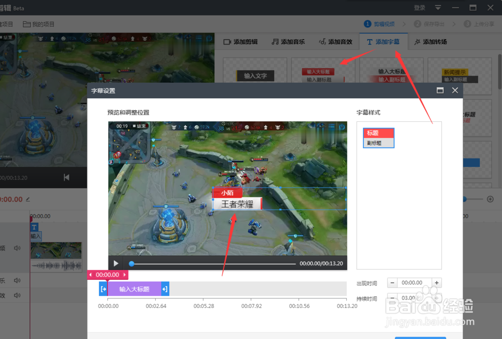Screen dimensions: 502x339
Task: Select the 添加剪辑 clip icon on toolbar
Action: tap(227, 42)
